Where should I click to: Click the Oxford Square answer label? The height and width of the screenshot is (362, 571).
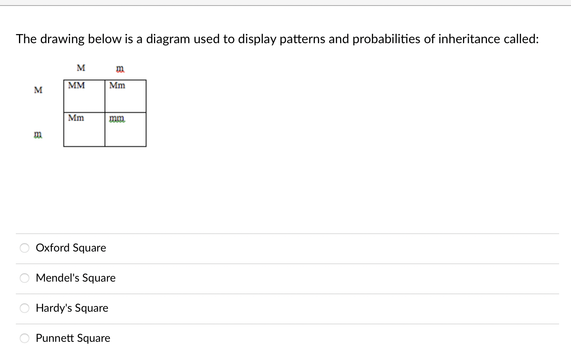point(71,248)
